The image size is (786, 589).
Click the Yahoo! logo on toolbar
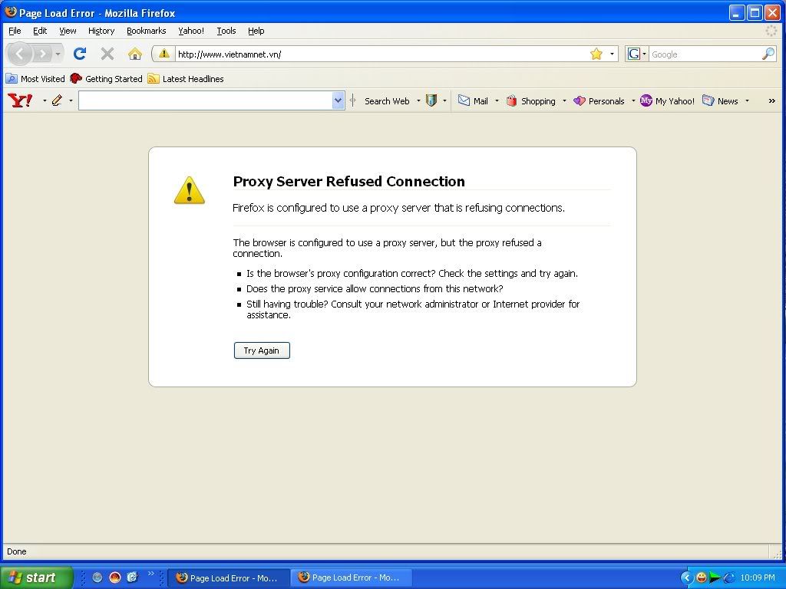pyautogui.click(x=20, y=100)
